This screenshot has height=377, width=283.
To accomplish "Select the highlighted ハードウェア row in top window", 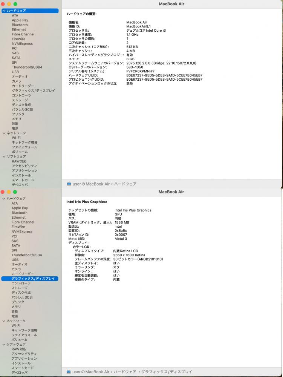I will pos(30,11).
